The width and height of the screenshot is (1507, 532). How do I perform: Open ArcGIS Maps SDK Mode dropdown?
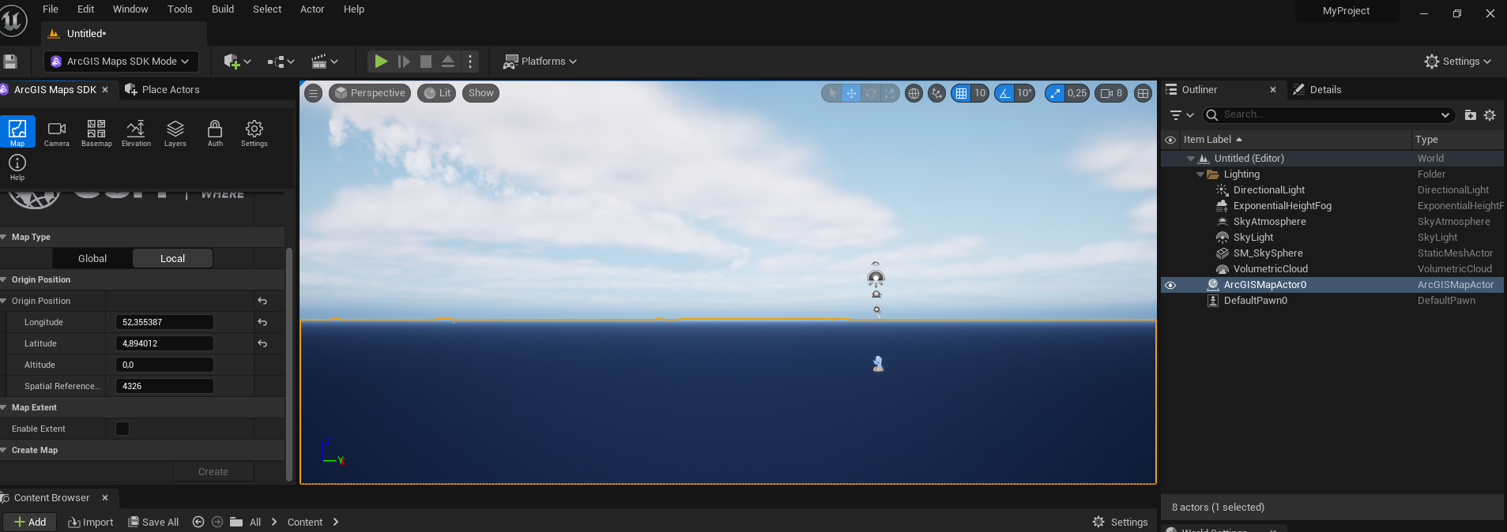121,62
